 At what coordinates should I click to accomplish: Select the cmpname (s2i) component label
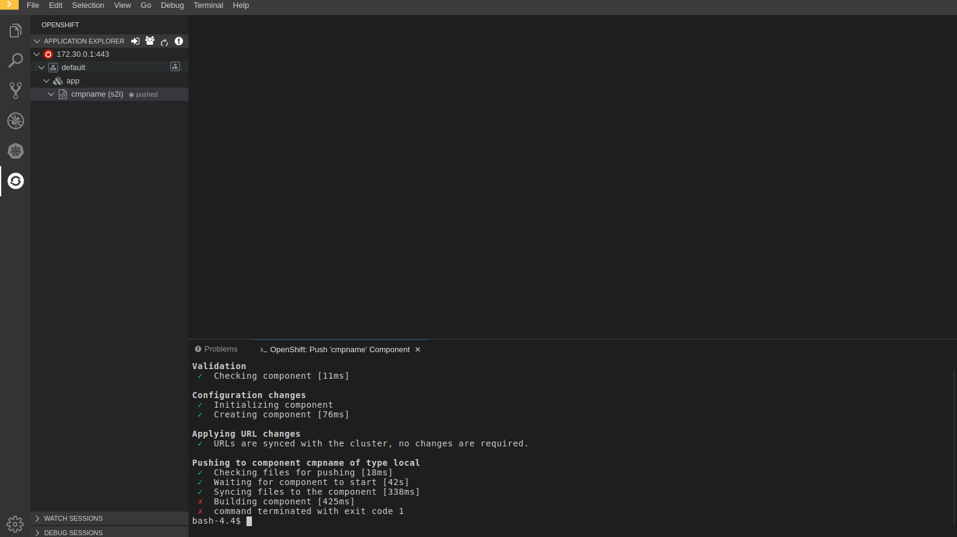pos(97,94)
